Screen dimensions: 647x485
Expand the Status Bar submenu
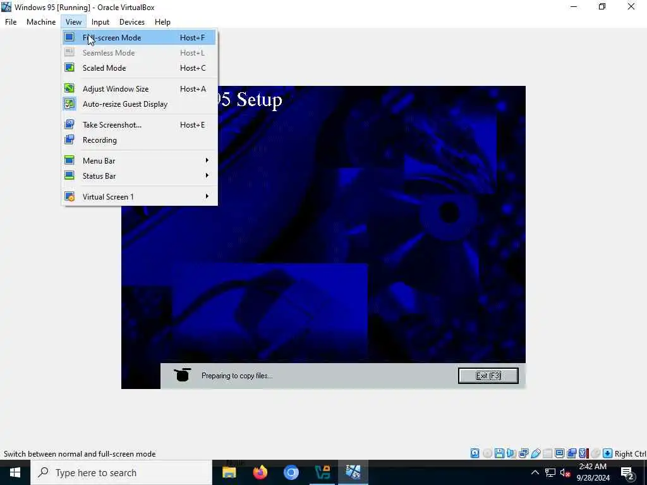click(x=139, y=176)
